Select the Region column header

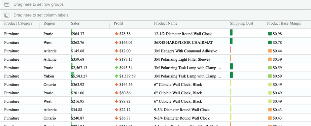(49, 23)
